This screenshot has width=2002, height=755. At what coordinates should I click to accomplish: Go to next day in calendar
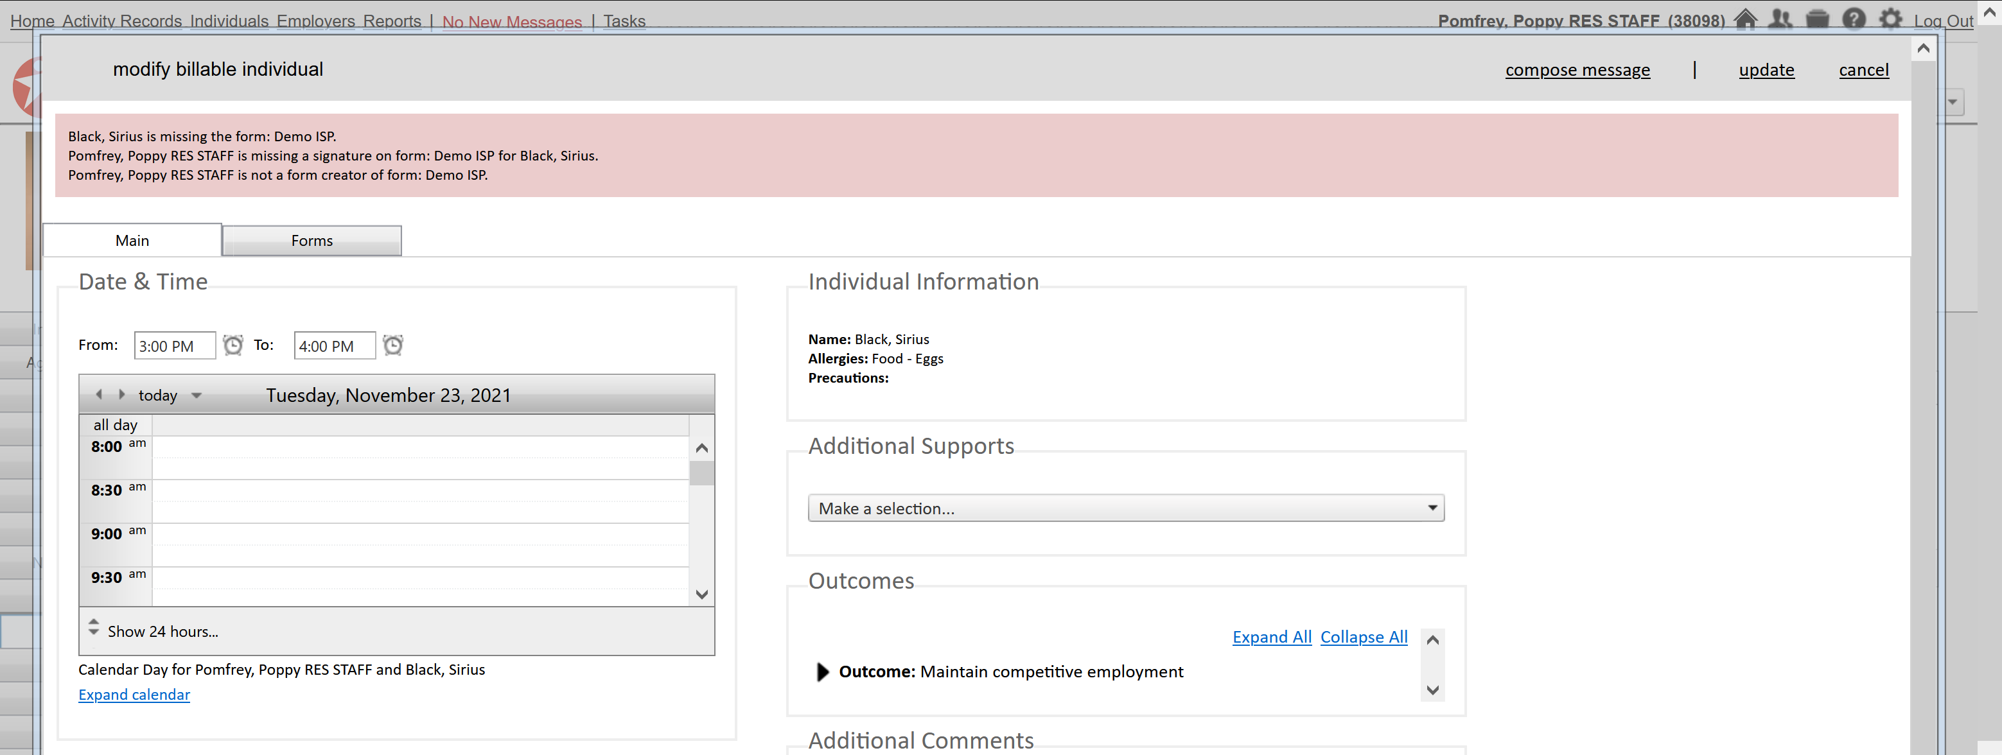click(121, 395)
